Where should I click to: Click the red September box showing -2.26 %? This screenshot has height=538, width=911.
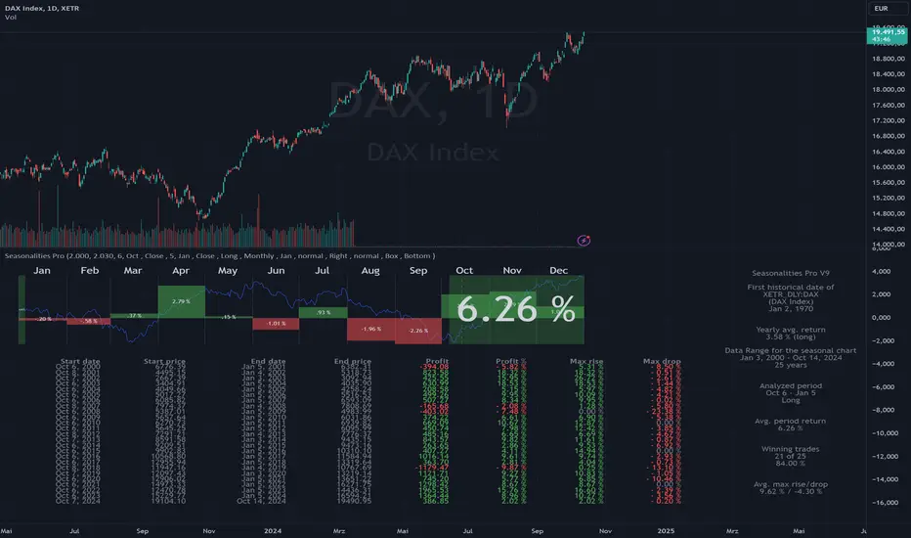tap(418, 331)
